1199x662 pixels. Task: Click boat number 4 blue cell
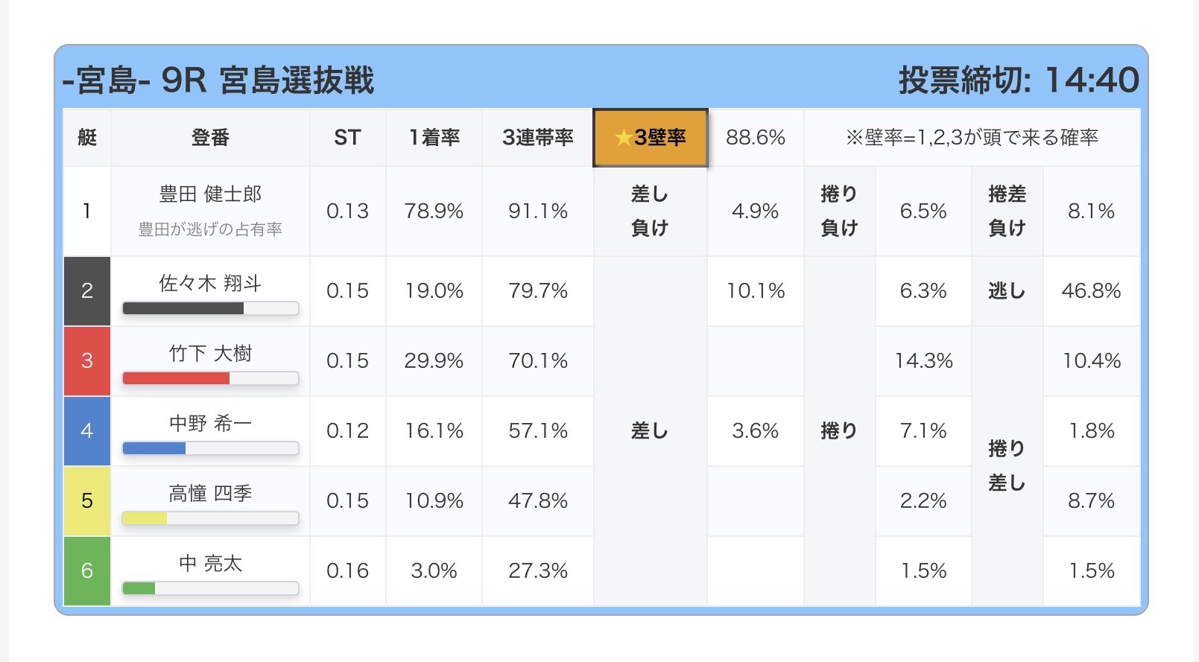coord(87,431)
